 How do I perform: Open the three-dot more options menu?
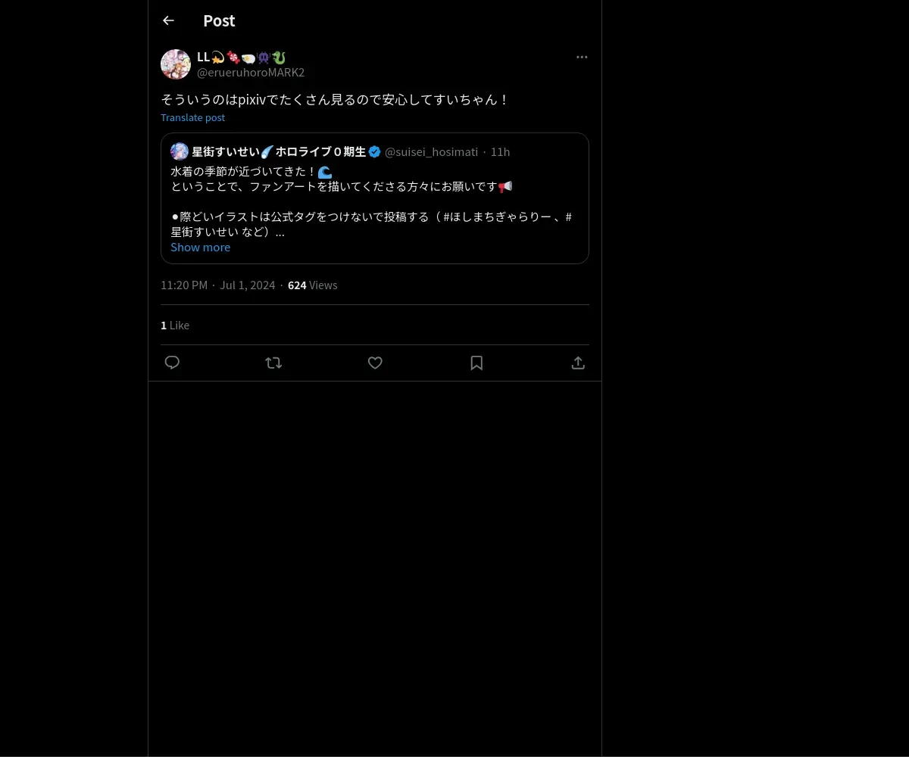[x=582, y=57]
